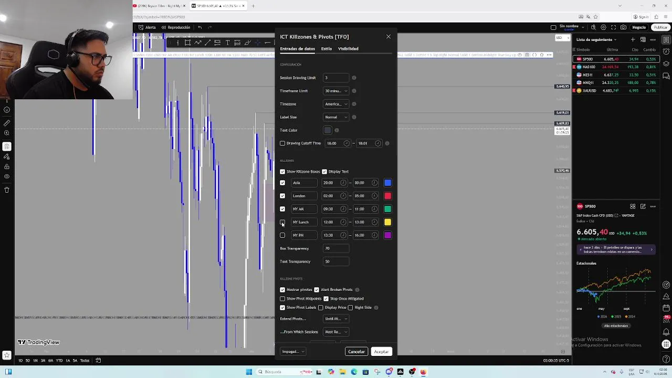
Task: Switch to the Estilo tab
Action: (x=327, y=49)
